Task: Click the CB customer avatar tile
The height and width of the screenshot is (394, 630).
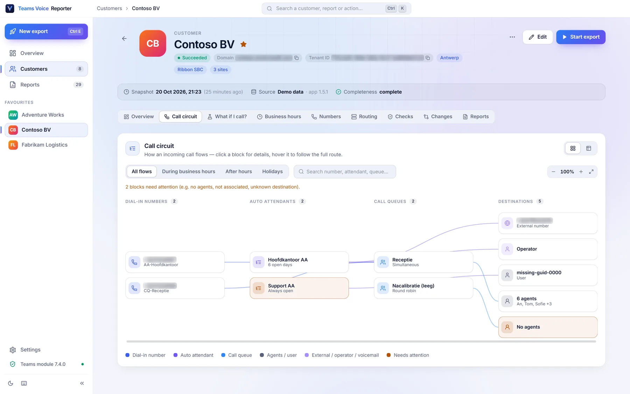Action: 153,43
